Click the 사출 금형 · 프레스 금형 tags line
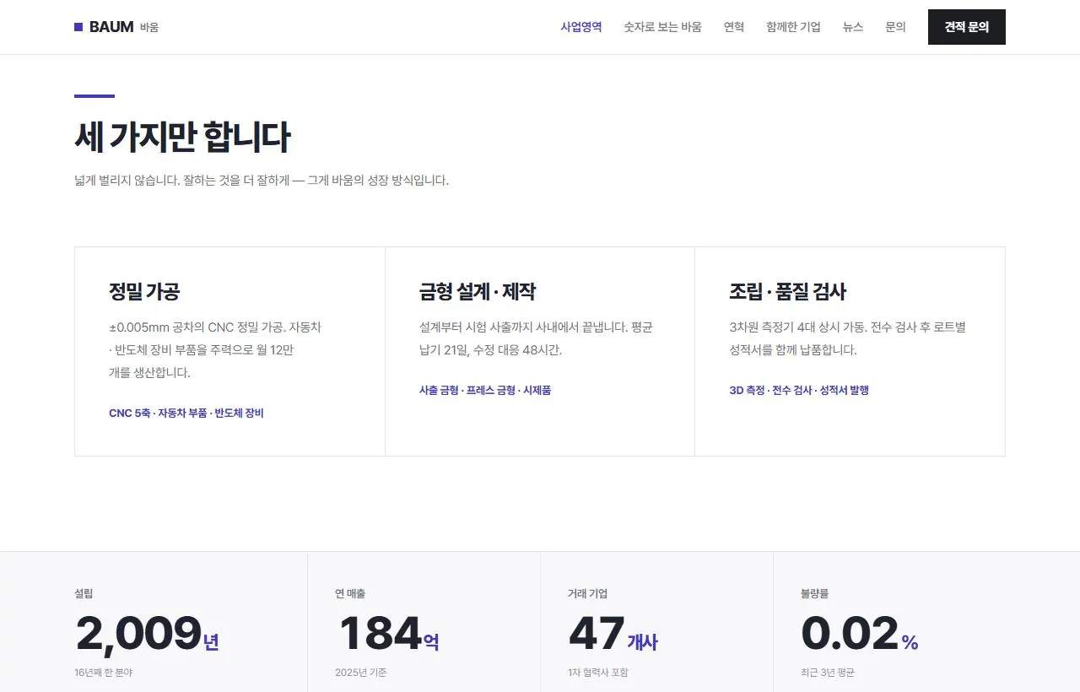The height and width of the screenshot is (692, 1080). [485, 391]
